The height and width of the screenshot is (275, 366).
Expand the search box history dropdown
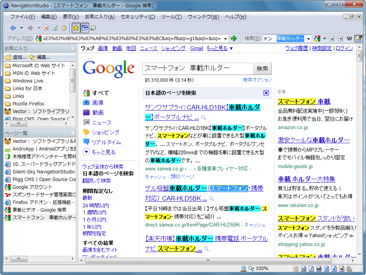tap(308, 39)
